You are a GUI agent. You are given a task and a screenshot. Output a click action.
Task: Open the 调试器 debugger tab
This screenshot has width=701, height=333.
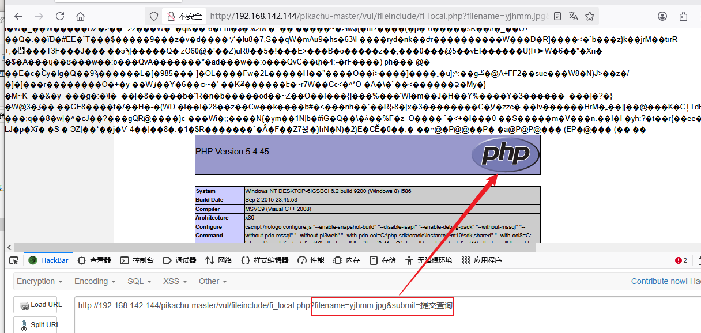coord(179,260)
